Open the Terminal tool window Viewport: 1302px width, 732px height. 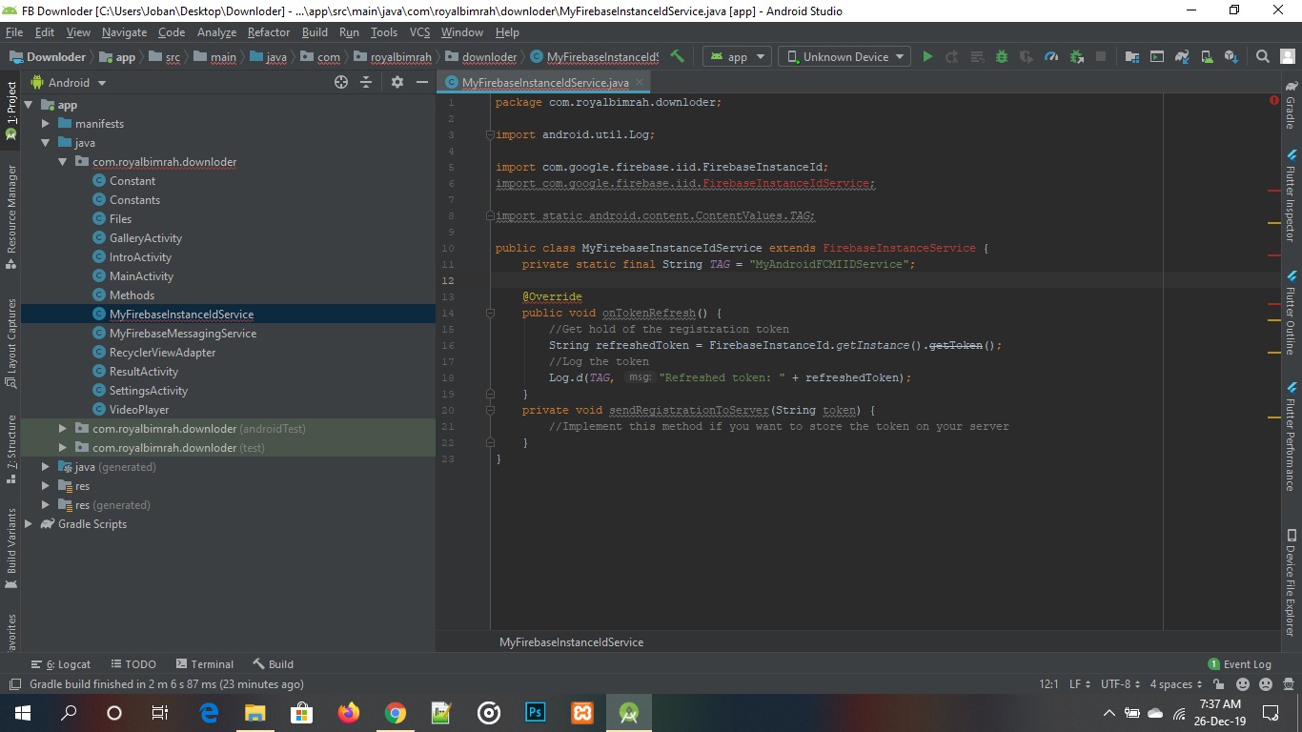point(204,664)
